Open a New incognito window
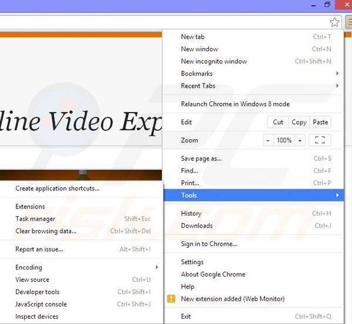The height and width of the screenshot is (324, 352). click(x=253, y=61)
